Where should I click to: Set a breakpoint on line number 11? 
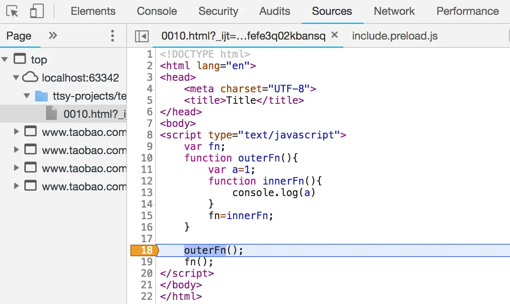146,169
